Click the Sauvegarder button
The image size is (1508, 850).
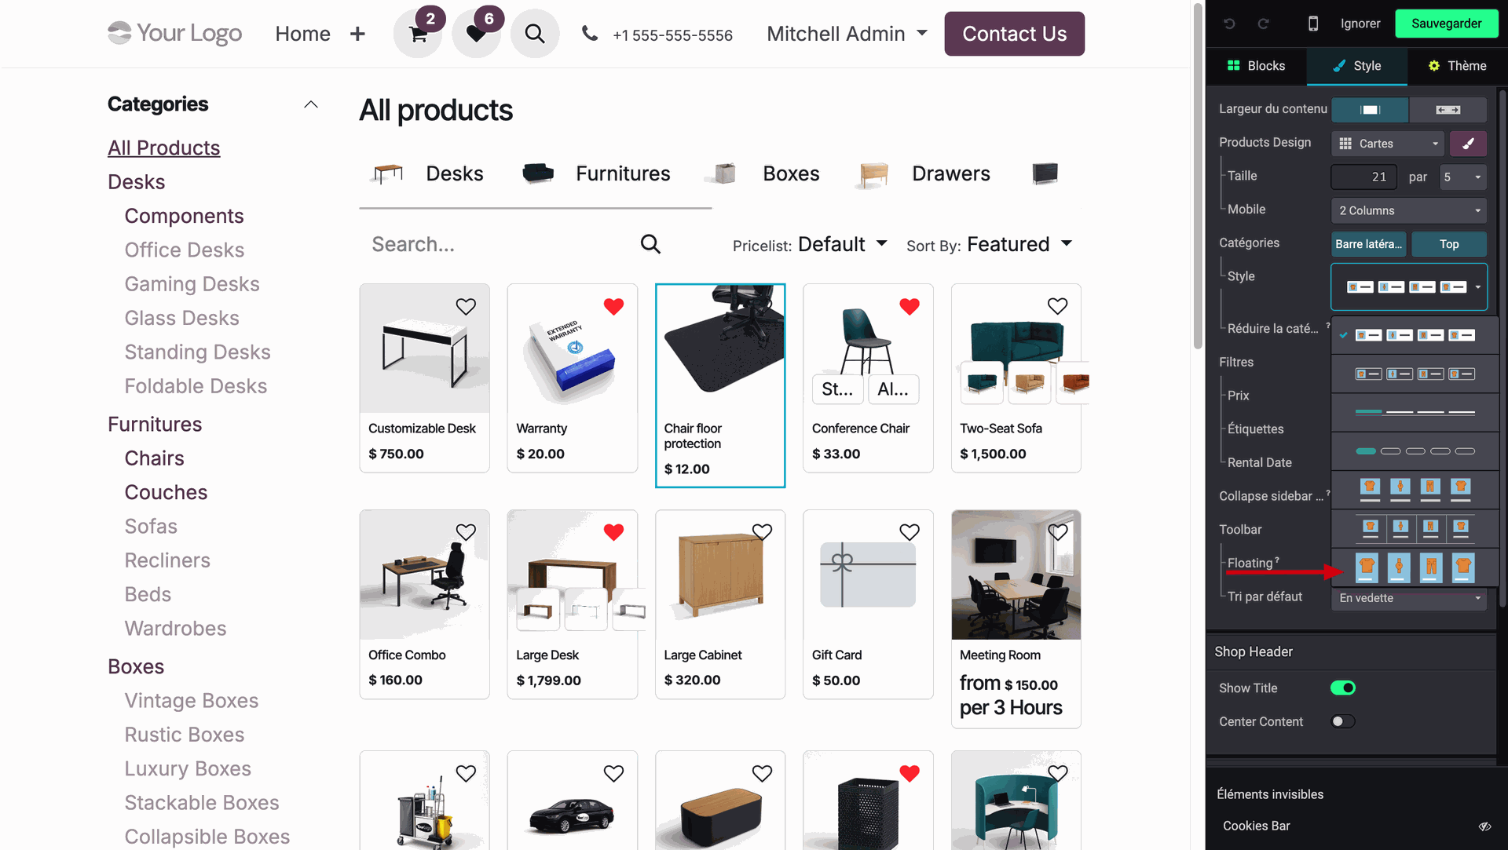(1446, 24)
